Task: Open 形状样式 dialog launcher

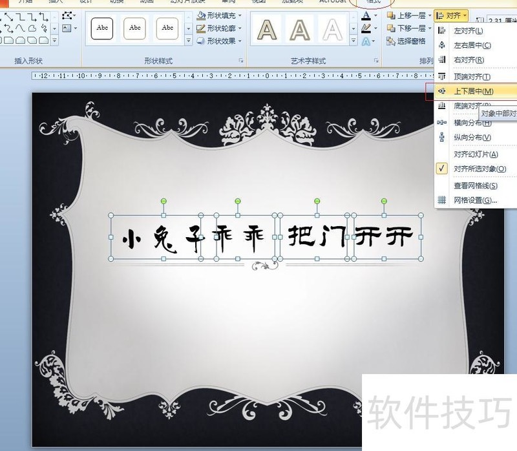Action: (241, 61)
